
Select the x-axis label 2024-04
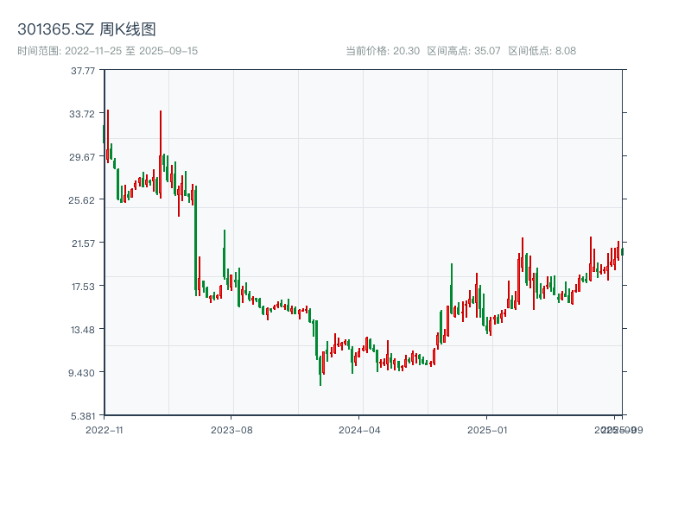pyautogui.click(x=359, y=430)
